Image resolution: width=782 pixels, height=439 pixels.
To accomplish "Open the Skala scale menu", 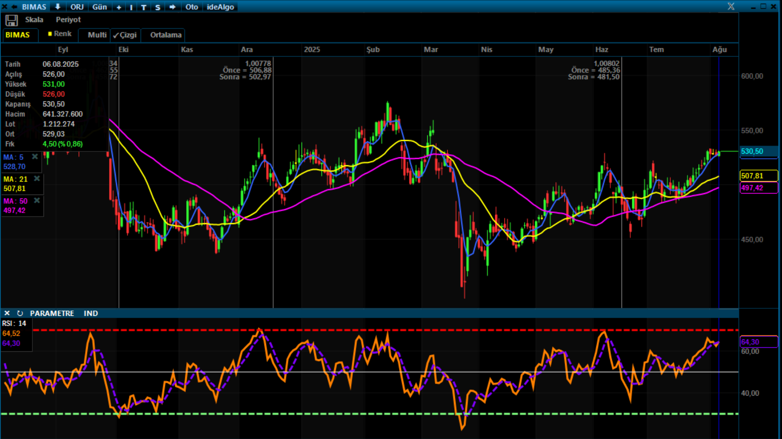I will (34, 19).
